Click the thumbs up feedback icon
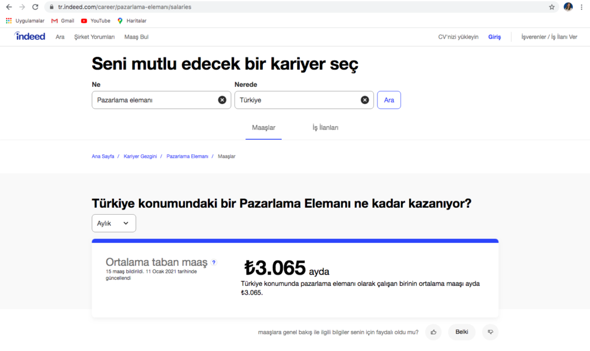The width and height of the screenshot is (590, 351). tap(433, 332)
